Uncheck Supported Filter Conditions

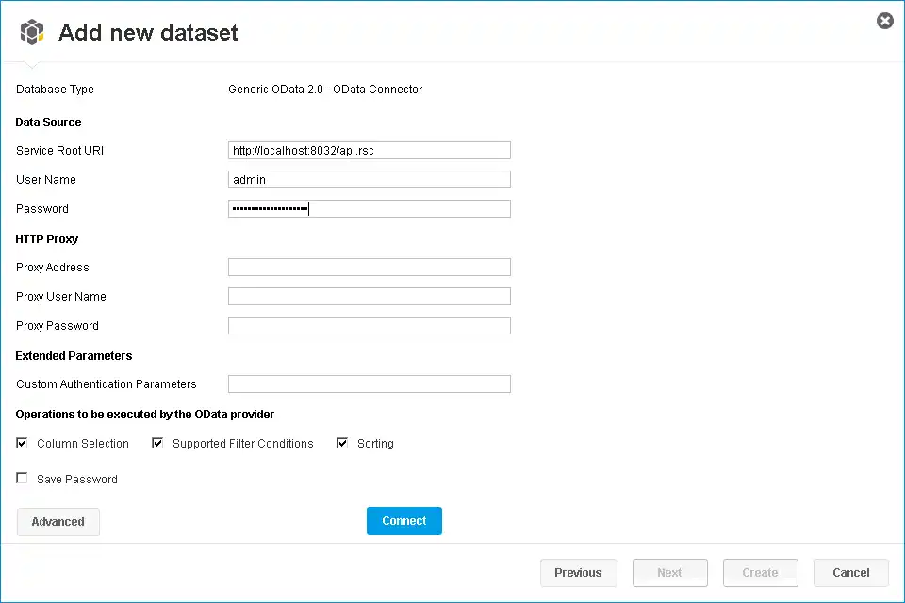tap(157, 442)
